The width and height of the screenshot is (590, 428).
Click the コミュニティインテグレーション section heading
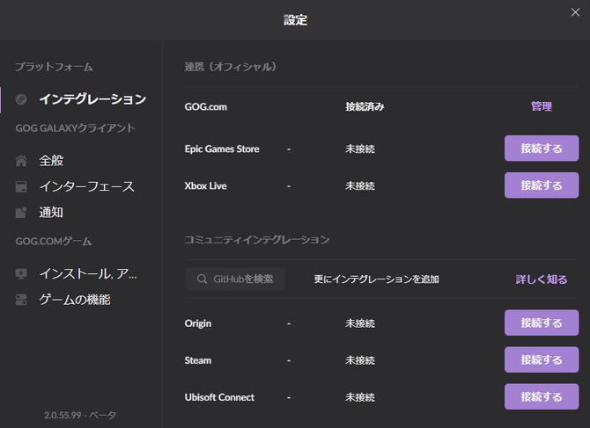click(257, 240)
